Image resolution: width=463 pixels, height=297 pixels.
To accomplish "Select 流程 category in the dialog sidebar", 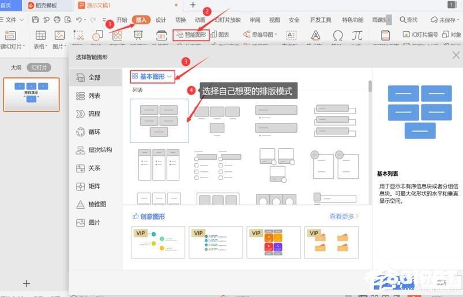I will [95, 114].
